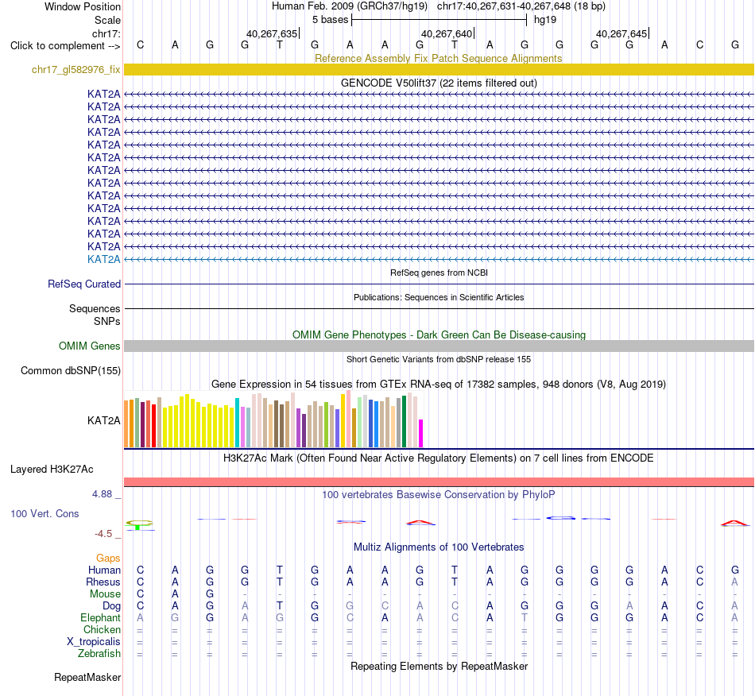Click the 'Window Position' label
755x696 pixels.
[x=83, y=6]
